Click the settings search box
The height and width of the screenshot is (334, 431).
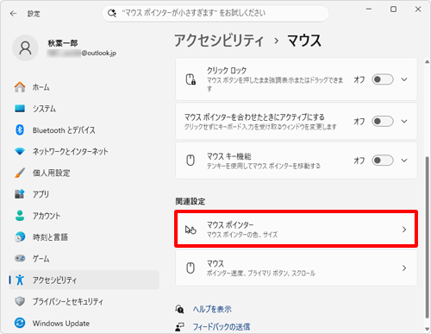tap(215, 13)
